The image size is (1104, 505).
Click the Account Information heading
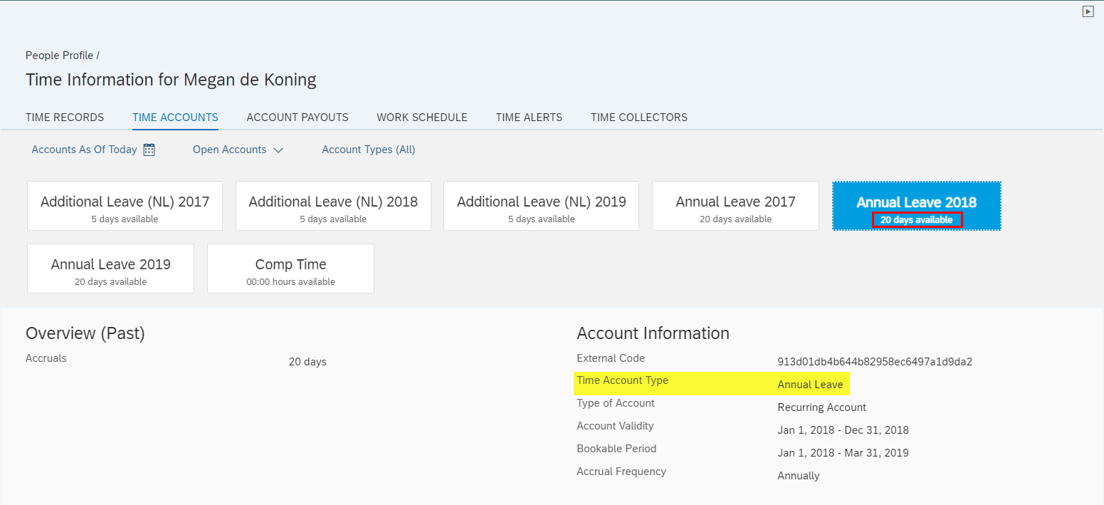tap(653, 333)
